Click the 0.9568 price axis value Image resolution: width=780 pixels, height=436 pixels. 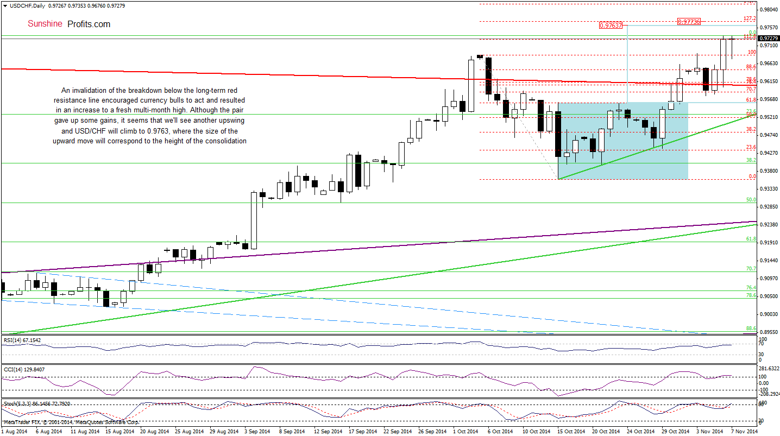click(x=769, y=99)
